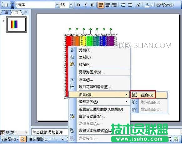Open the font size dropdown arrow
The width and height of the screenshot is (182, 144).
pyautogui.click(x=71, y=5)
